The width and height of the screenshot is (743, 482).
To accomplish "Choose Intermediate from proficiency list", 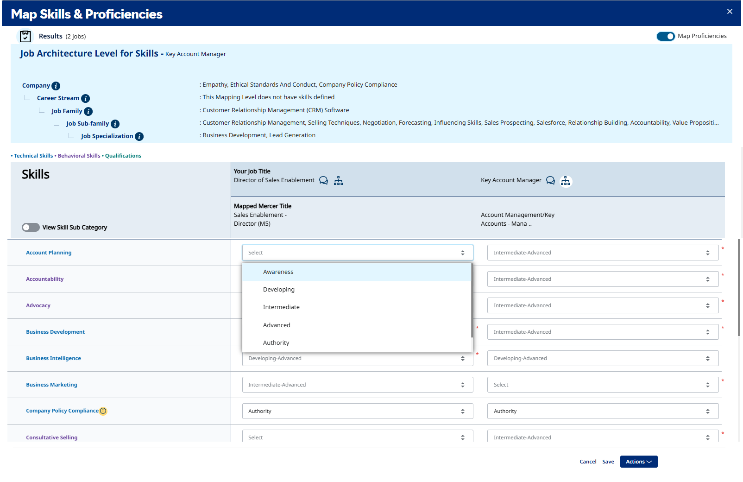I will [357, 307].
